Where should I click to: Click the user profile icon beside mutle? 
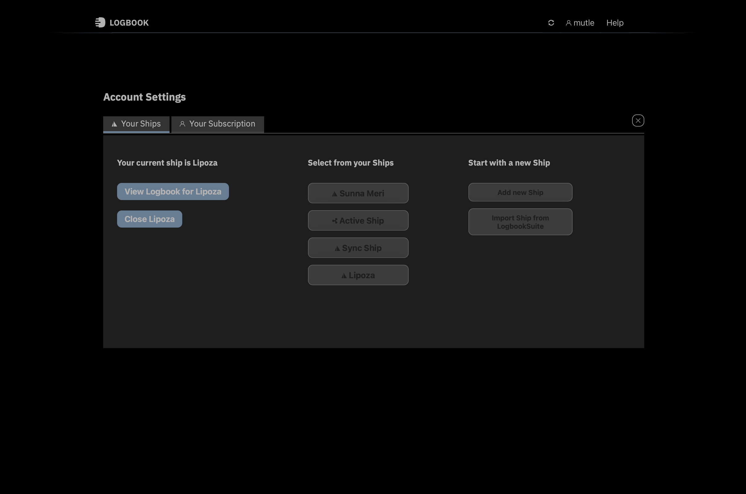568,23
